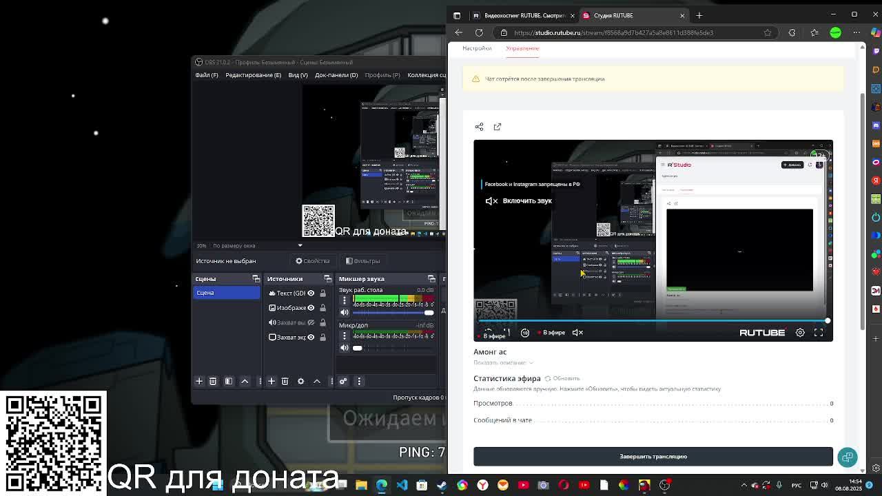Click the Свойства button in OBS

[x=313, y=261]
